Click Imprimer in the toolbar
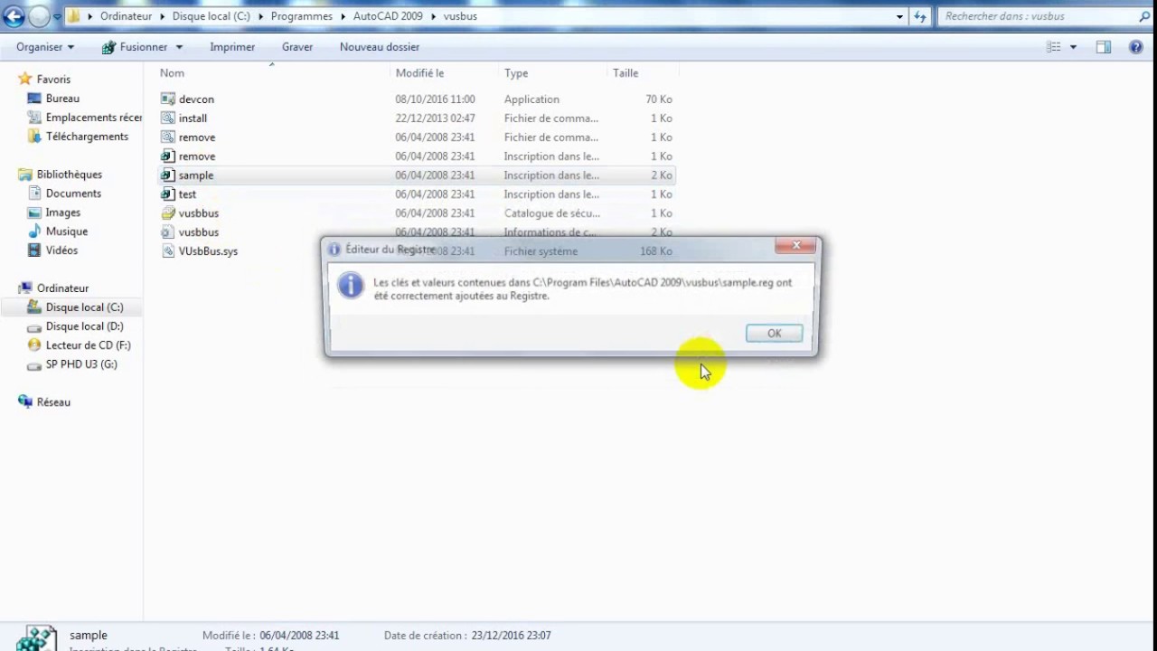1157x651 pixels. [232, 47]
